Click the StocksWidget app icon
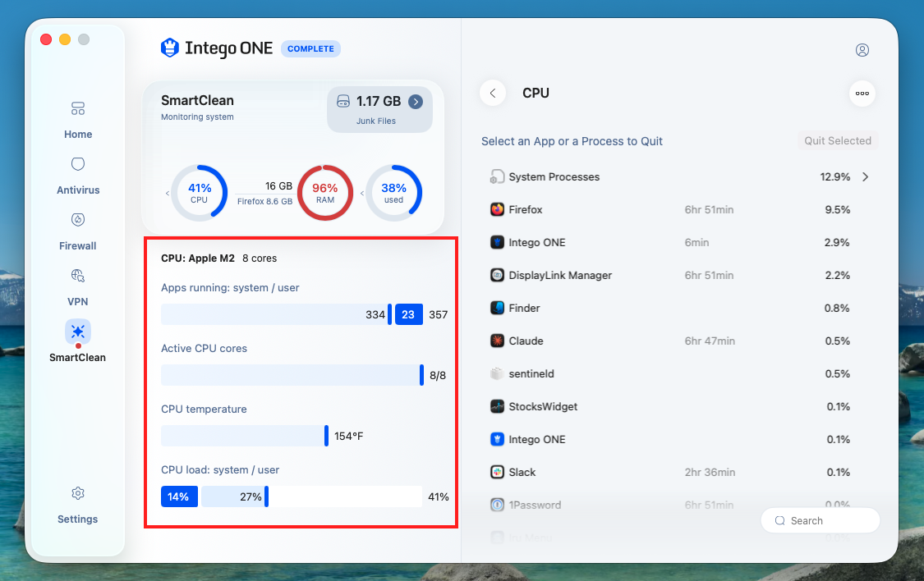The width and height of the screenshot is (924, 581). tap(498, 406)
